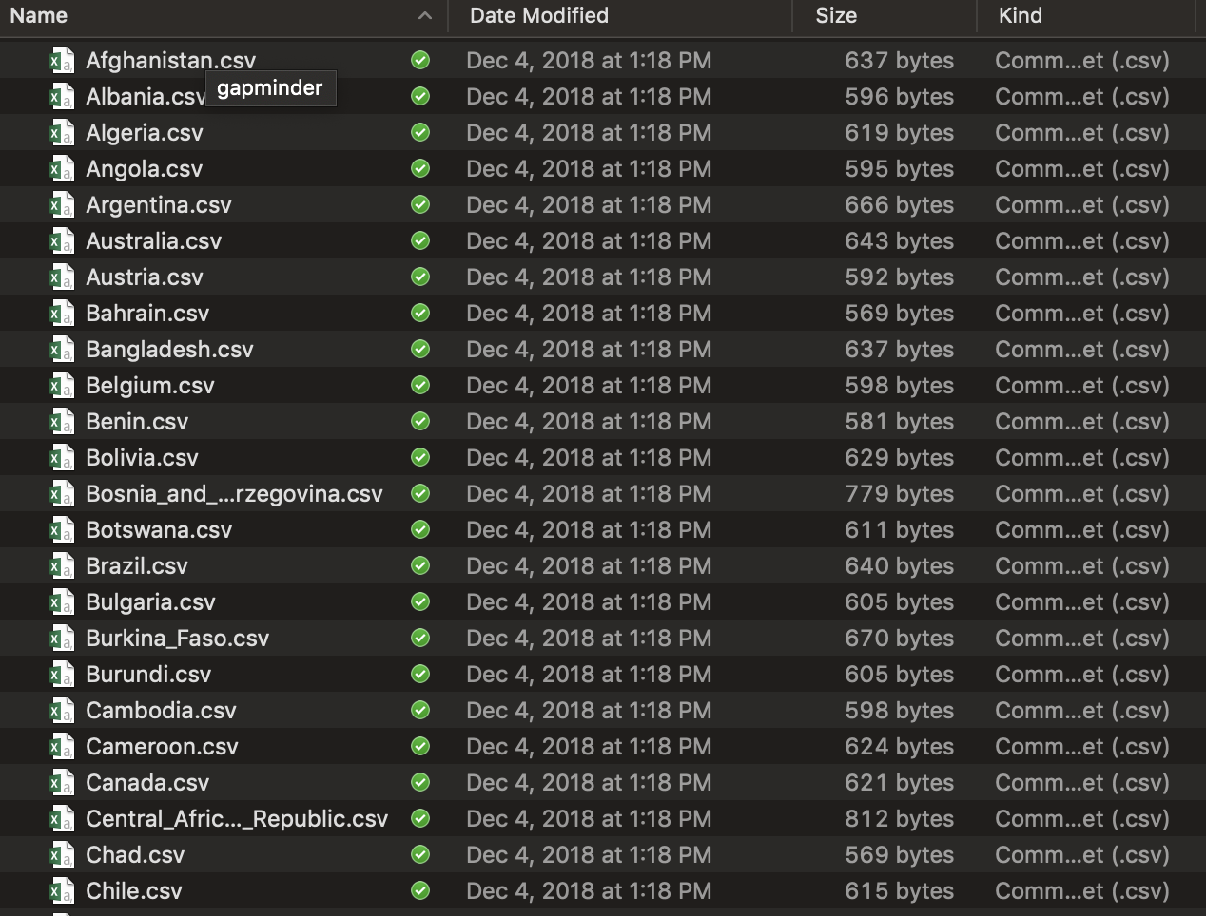Click green sync checkmark beside Belgium.csv
The width and height of the screenshot is (1206, 916).
point(420,386)
